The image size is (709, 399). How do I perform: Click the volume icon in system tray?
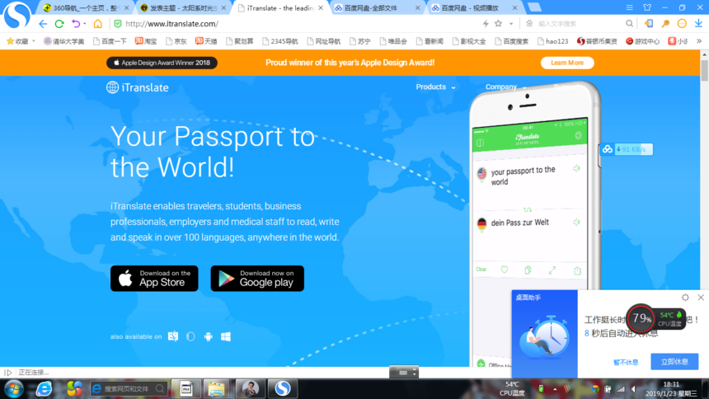click(x=634, y=389)
